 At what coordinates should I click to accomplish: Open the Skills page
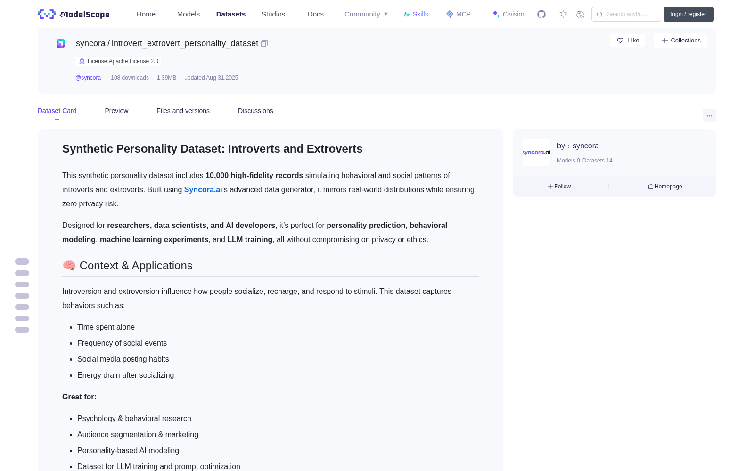[x=416, y=14]
